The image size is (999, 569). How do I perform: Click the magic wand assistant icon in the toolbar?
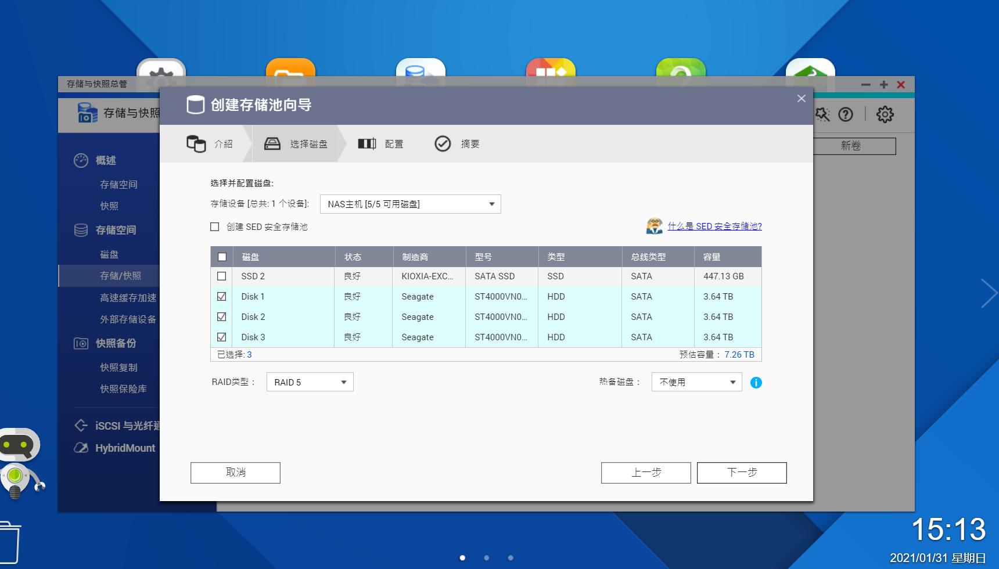click(822, 114)
